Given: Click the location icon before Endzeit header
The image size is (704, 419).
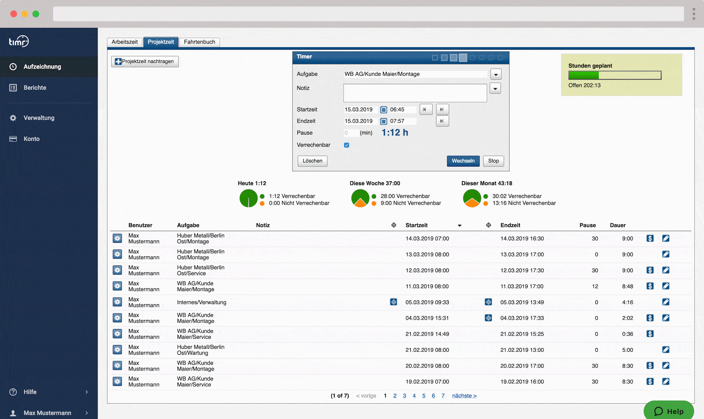Looking at the screenshot, I should 489,225.
